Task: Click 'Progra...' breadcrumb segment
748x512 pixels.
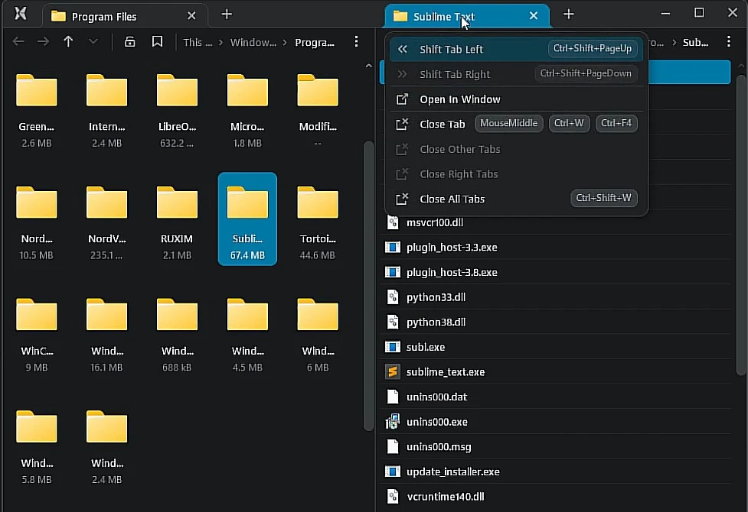Action: coord(315,42)
